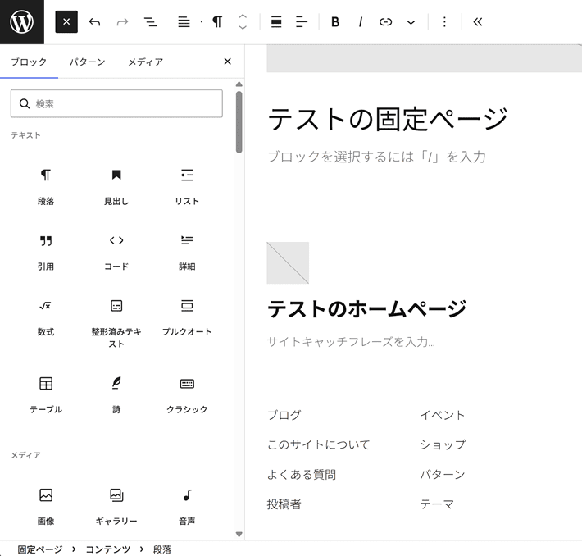582x556 pixels.
Task: Open the パターン footer link
Action: [443, 474]
